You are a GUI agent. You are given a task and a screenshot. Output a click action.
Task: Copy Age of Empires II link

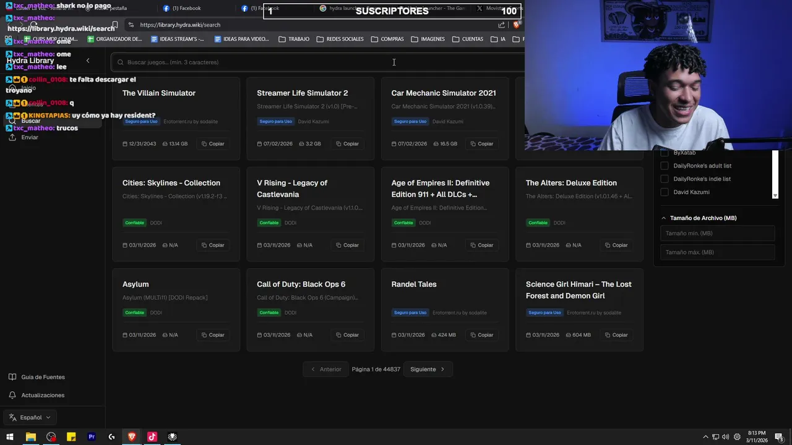482,245
